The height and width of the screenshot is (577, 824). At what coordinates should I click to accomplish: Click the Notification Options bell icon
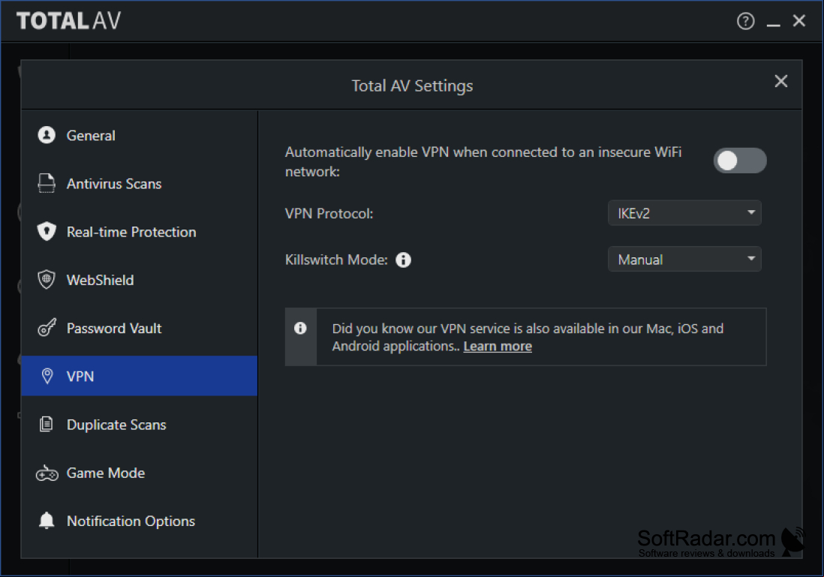click(x=47, y=520)
